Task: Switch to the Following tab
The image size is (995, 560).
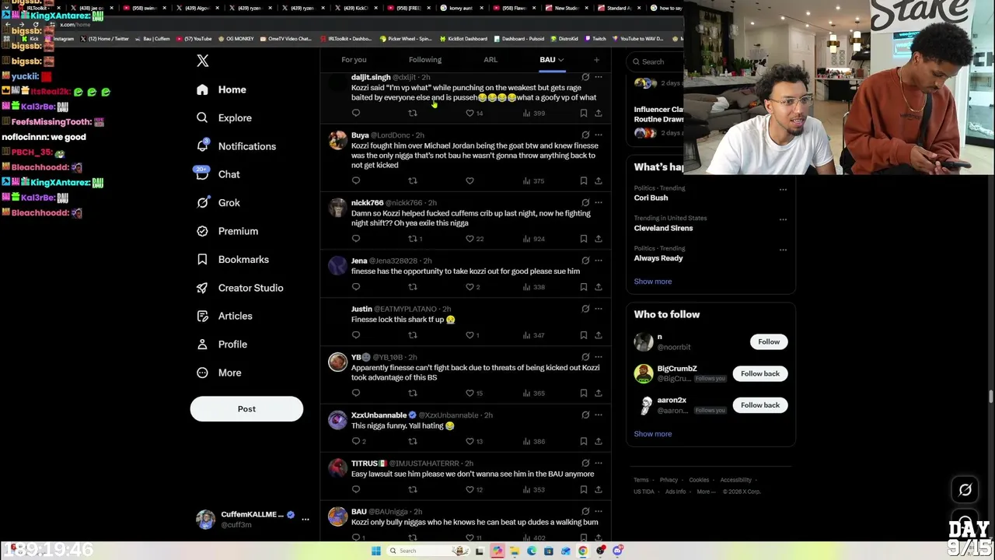Action: [x=424, y=60]
